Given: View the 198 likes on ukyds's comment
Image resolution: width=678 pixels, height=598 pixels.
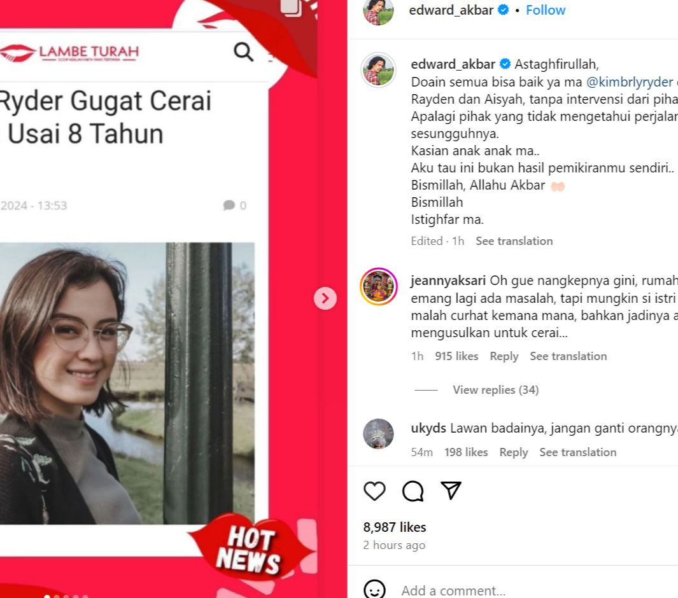Looking at the screenshot, I should (466, 452).
